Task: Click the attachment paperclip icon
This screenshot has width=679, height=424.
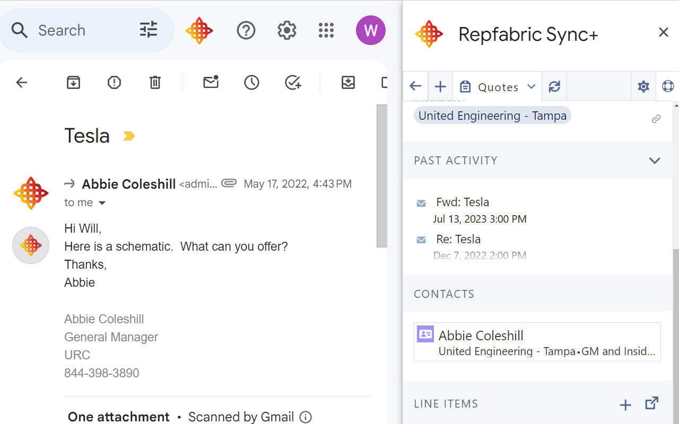Action: coord(229,183)
